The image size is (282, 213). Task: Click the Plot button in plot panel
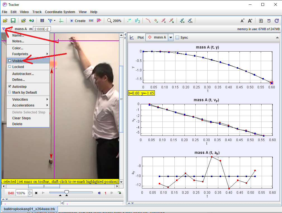point(141,38)
